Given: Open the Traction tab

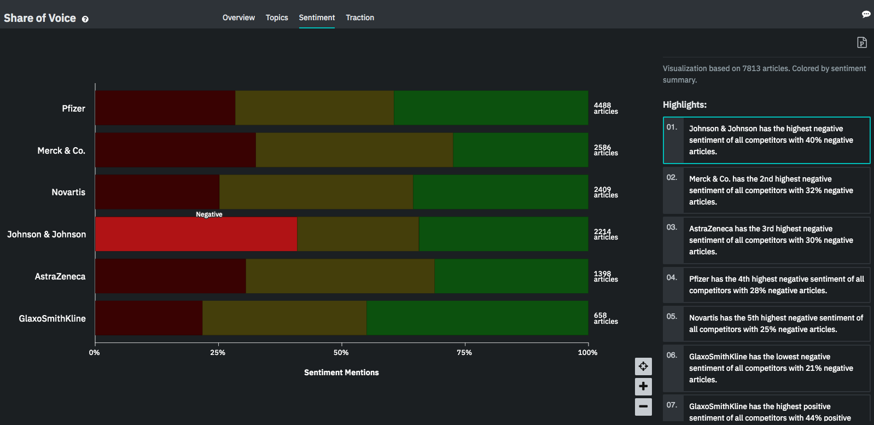Looking at the screenshot, I should 360,18.
